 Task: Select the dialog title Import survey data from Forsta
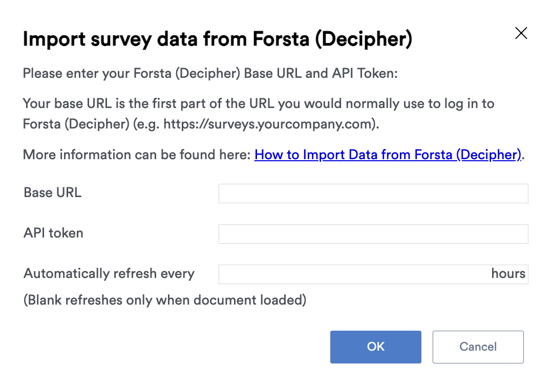(218, 38)
